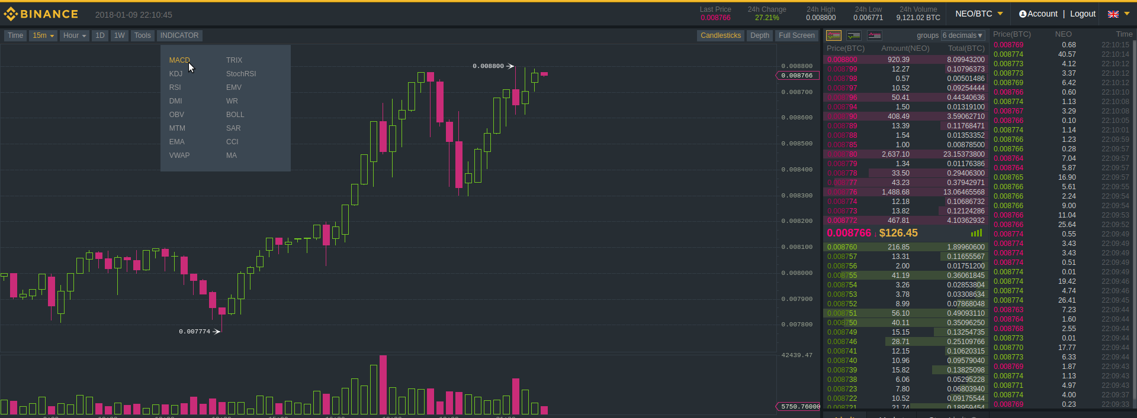The width and height of the screenshot is (1137, 418).
Task: Click buy order at price 0.008751
Action: pyautogui.click(x=905, y=313)
